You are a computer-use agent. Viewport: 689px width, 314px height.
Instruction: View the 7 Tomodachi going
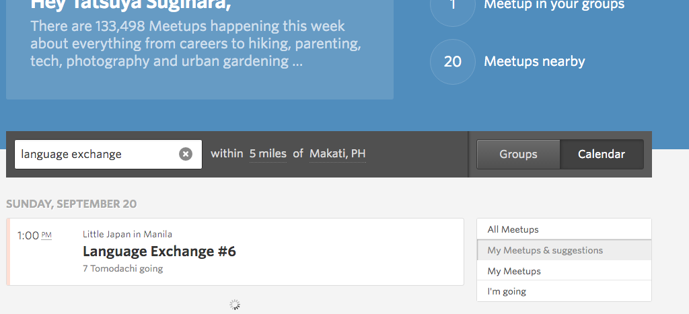(122, 268)
